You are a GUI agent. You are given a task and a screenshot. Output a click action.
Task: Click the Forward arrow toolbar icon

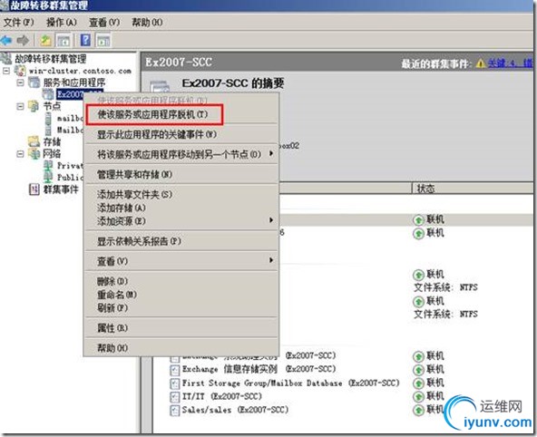click(x=23, y=41)
